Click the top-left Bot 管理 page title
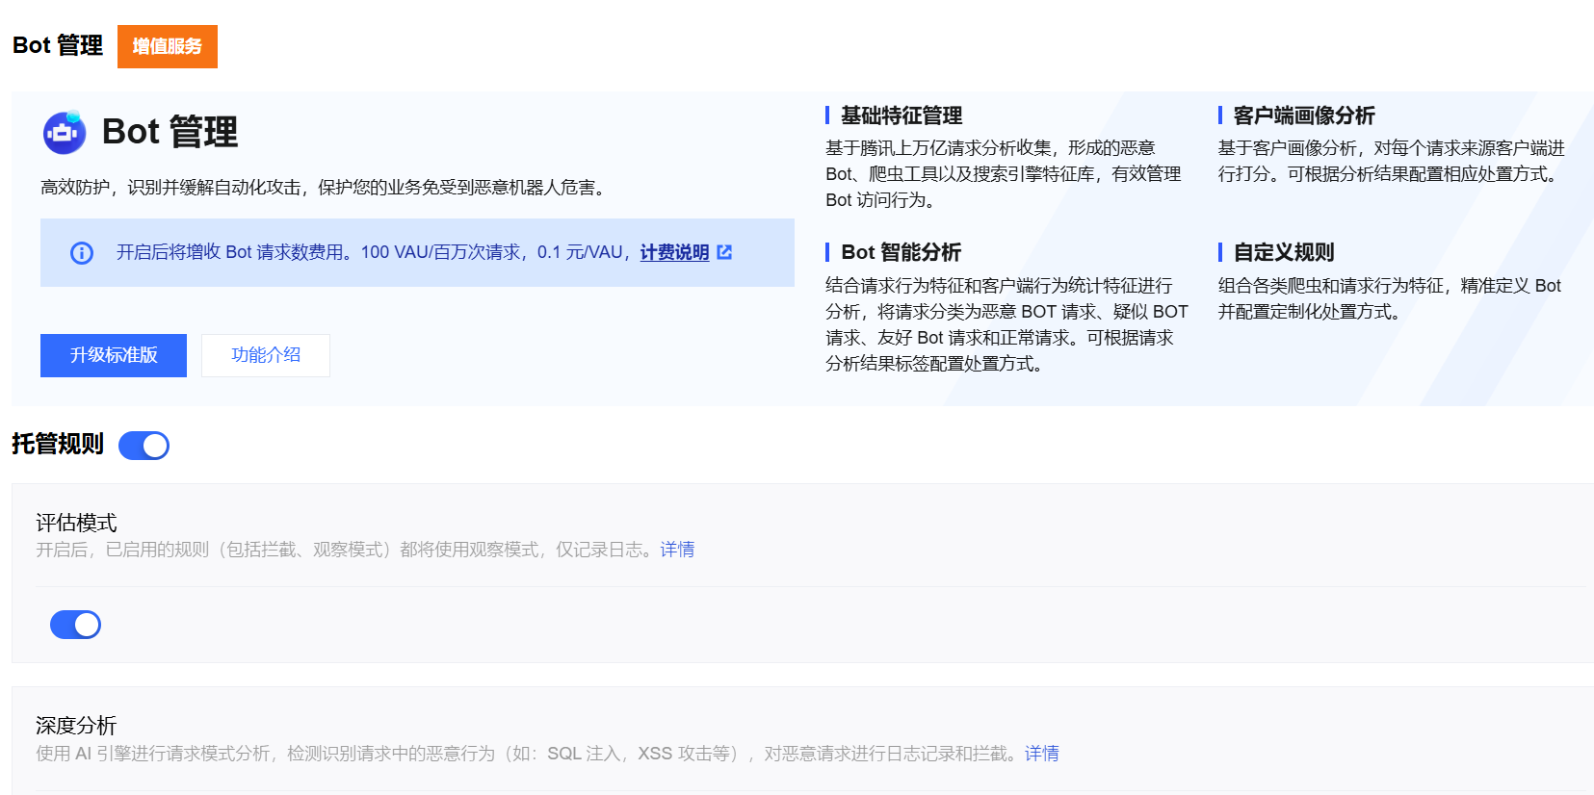 [58, 45]
